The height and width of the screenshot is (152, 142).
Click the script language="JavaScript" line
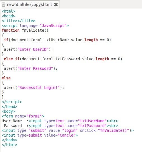pos(35,26)
